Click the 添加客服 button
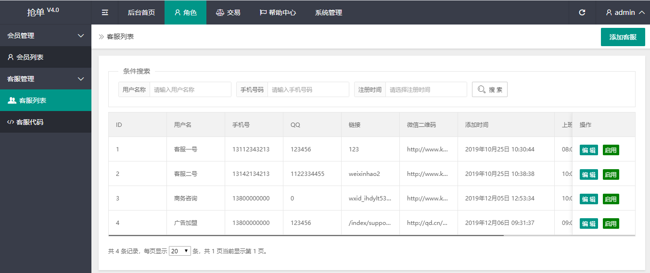 [x=623, y=37]
